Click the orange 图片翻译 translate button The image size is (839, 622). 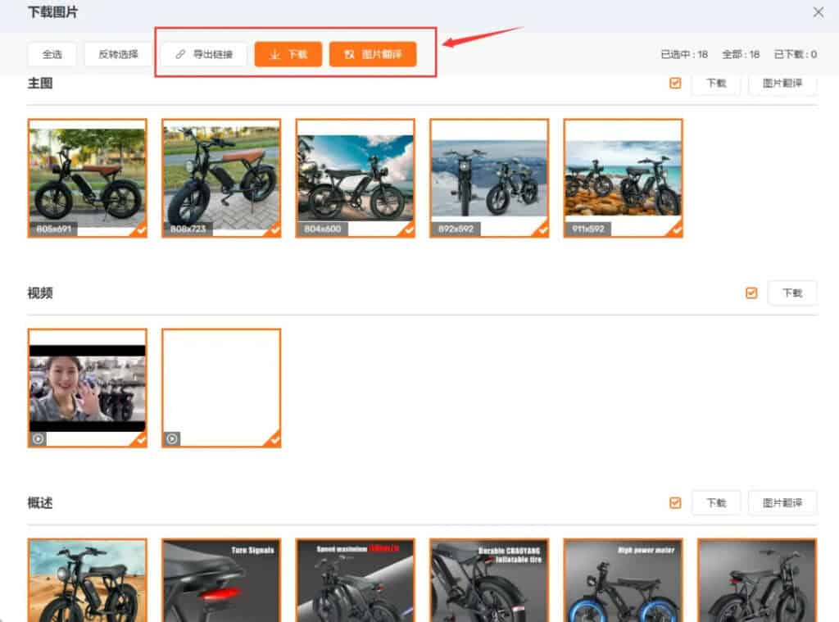point(373,54)
